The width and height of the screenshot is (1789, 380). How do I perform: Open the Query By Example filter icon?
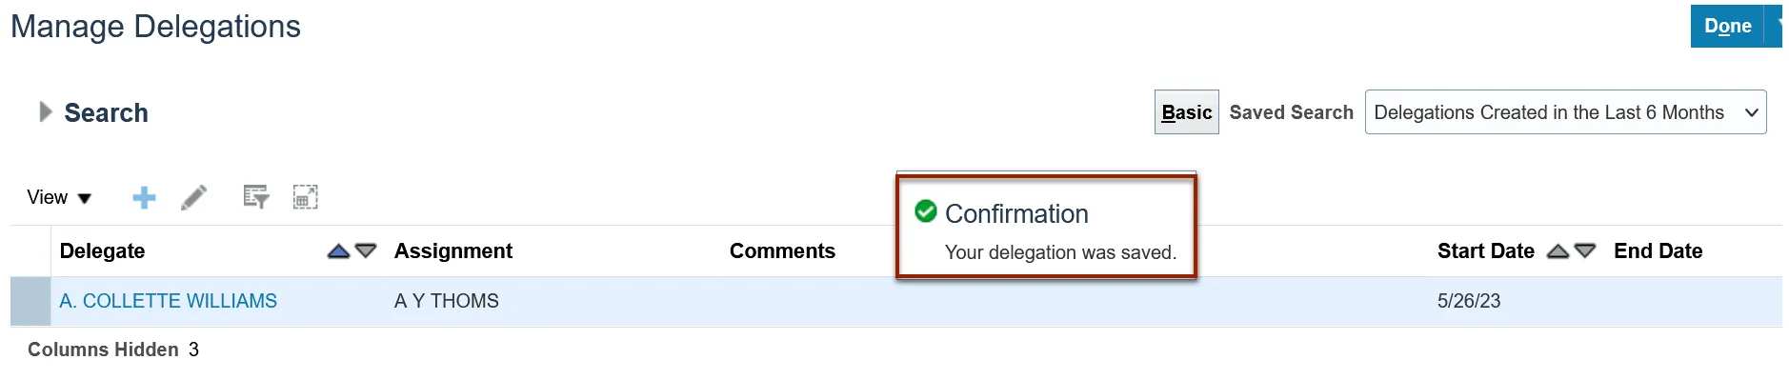[x=255, y=197]
